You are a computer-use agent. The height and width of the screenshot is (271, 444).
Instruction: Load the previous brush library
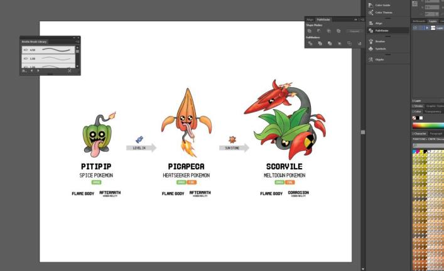point(31,71)
